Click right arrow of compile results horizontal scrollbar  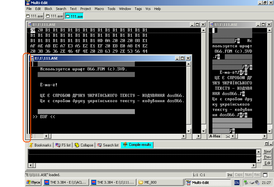pyautogui.click(x=254, y=165)
